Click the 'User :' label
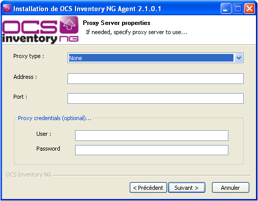 [44, 134]
